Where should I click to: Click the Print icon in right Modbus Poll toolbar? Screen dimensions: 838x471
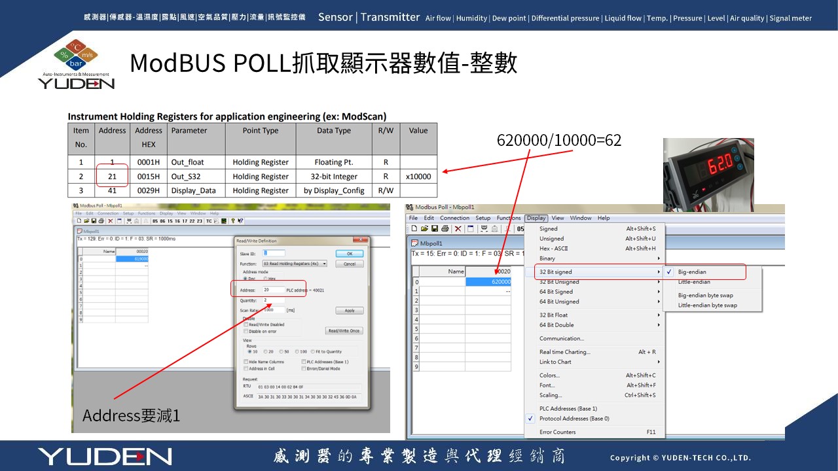click(445, 229)
